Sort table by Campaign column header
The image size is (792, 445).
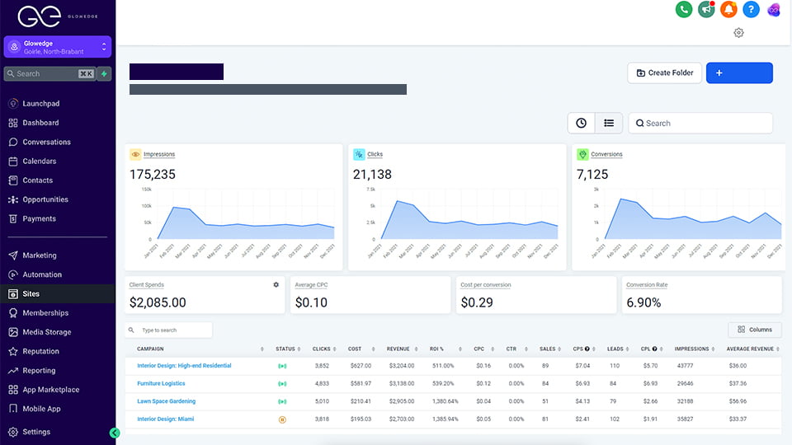pyautogui.click(x=150, y=349)
